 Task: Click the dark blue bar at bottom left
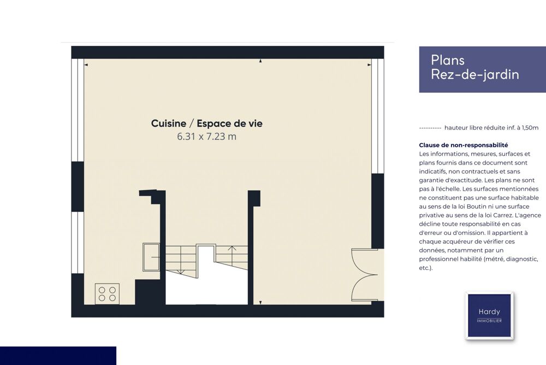58,355
